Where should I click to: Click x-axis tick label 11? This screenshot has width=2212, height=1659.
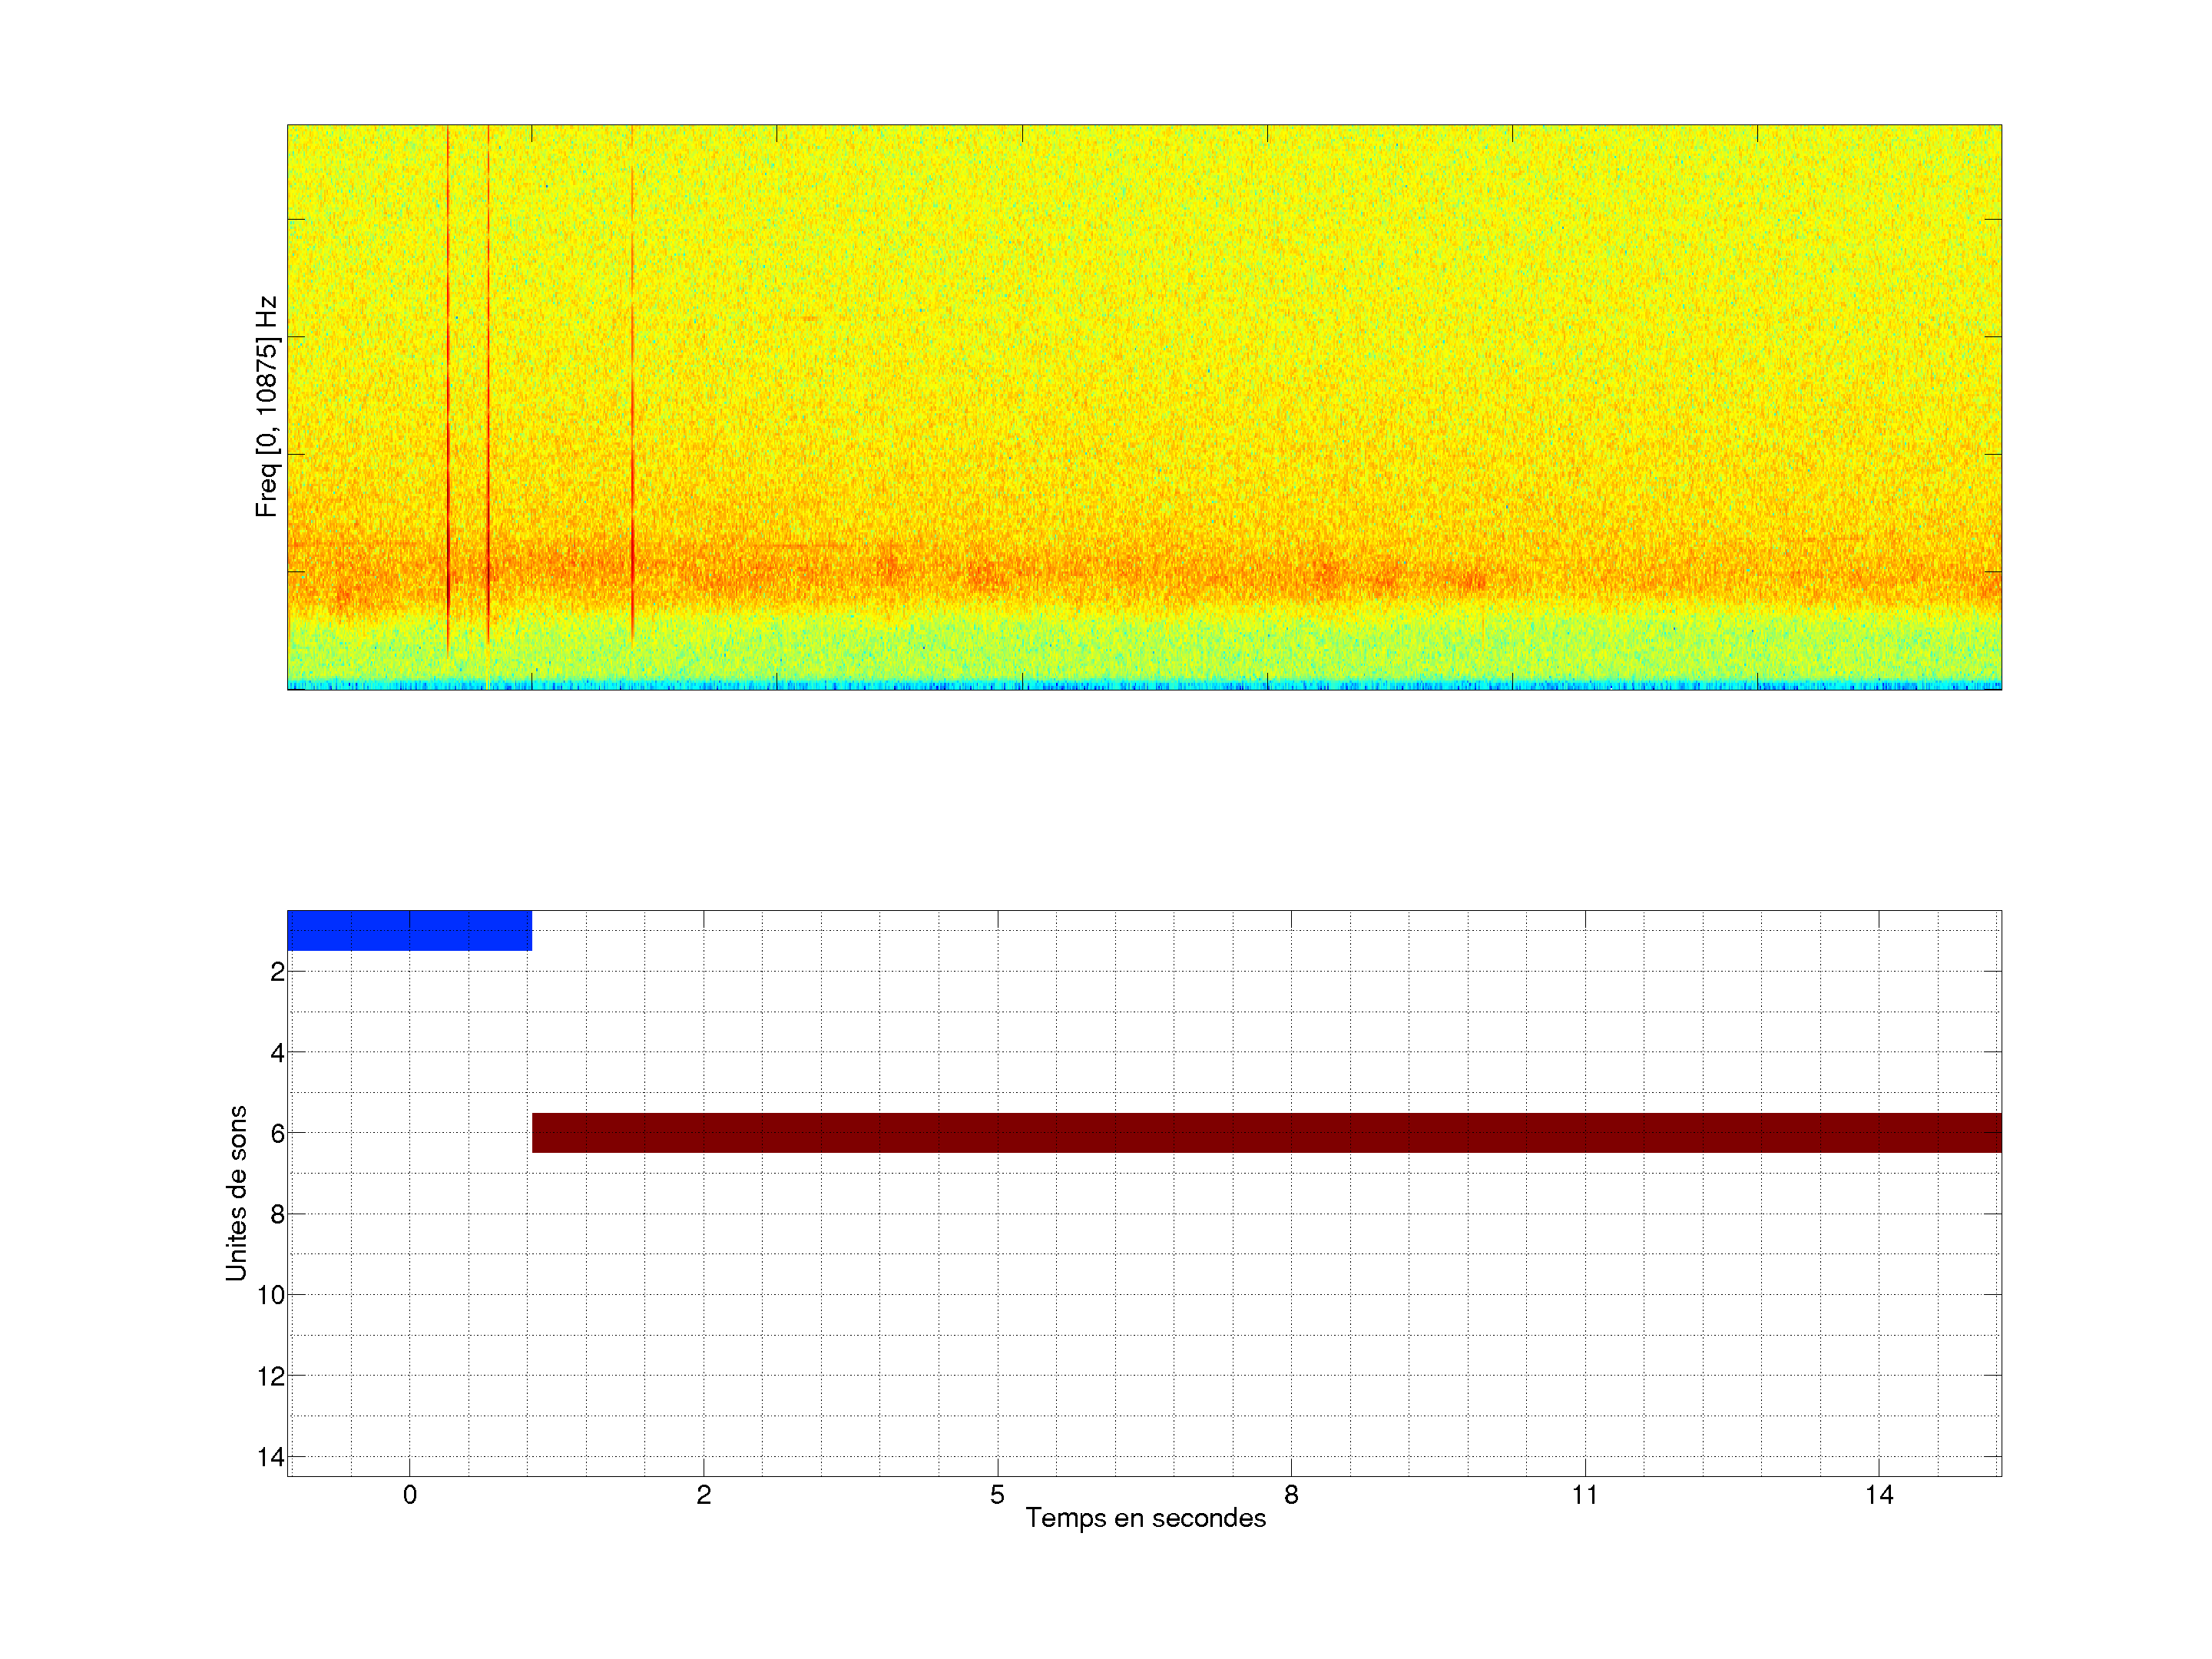point(1584,1495)
